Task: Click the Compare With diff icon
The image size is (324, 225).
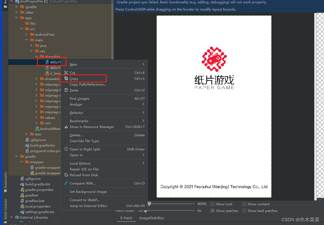Action: click(x=66, y=183)
